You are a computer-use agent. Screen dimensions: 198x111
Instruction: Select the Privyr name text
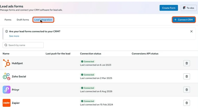pyautogui.click(x=15, y=90)
